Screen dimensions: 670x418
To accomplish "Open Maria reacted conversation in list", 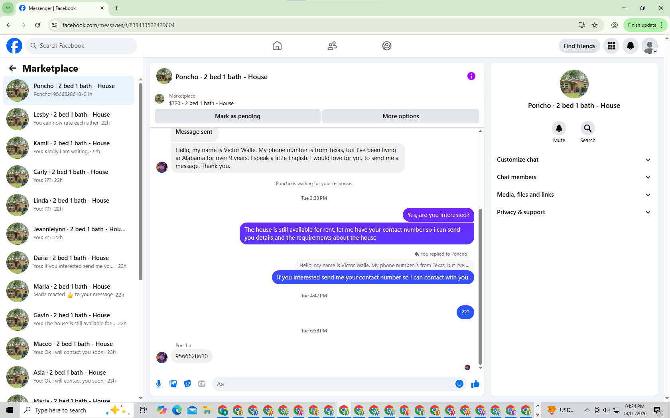I will click(x=69, y=291).
